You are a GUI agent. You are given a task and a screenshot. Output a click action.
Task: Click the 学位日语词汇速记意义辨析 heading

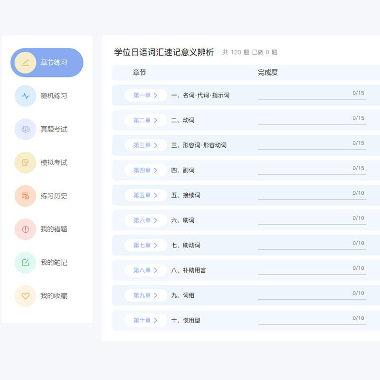point(164,52)
